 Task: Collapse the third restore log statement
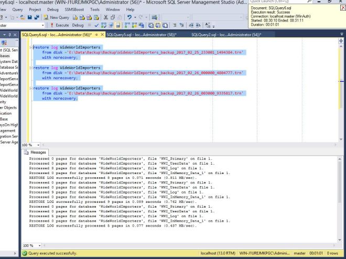tap(30, 89)
